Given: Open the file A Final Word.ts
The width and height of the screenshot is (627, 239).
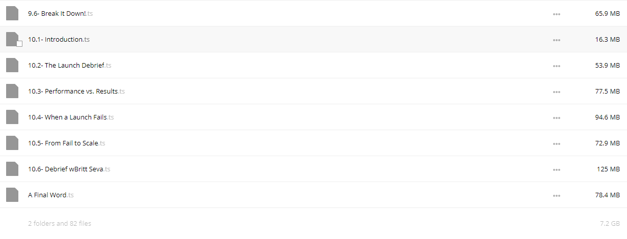Looking at the screenshot, I should tap(51, 195).
